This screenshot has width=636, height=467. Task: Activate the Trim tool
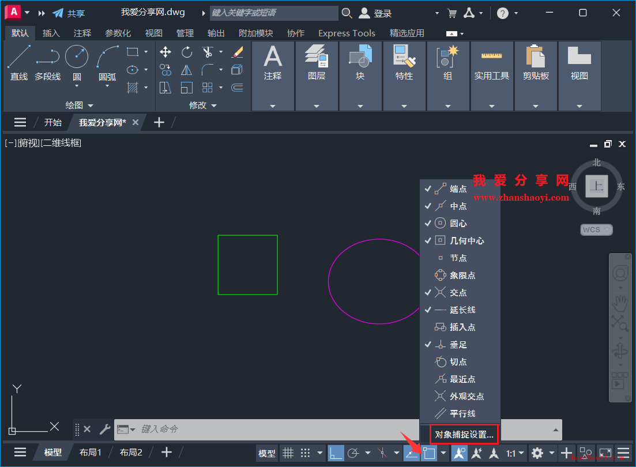208,52
